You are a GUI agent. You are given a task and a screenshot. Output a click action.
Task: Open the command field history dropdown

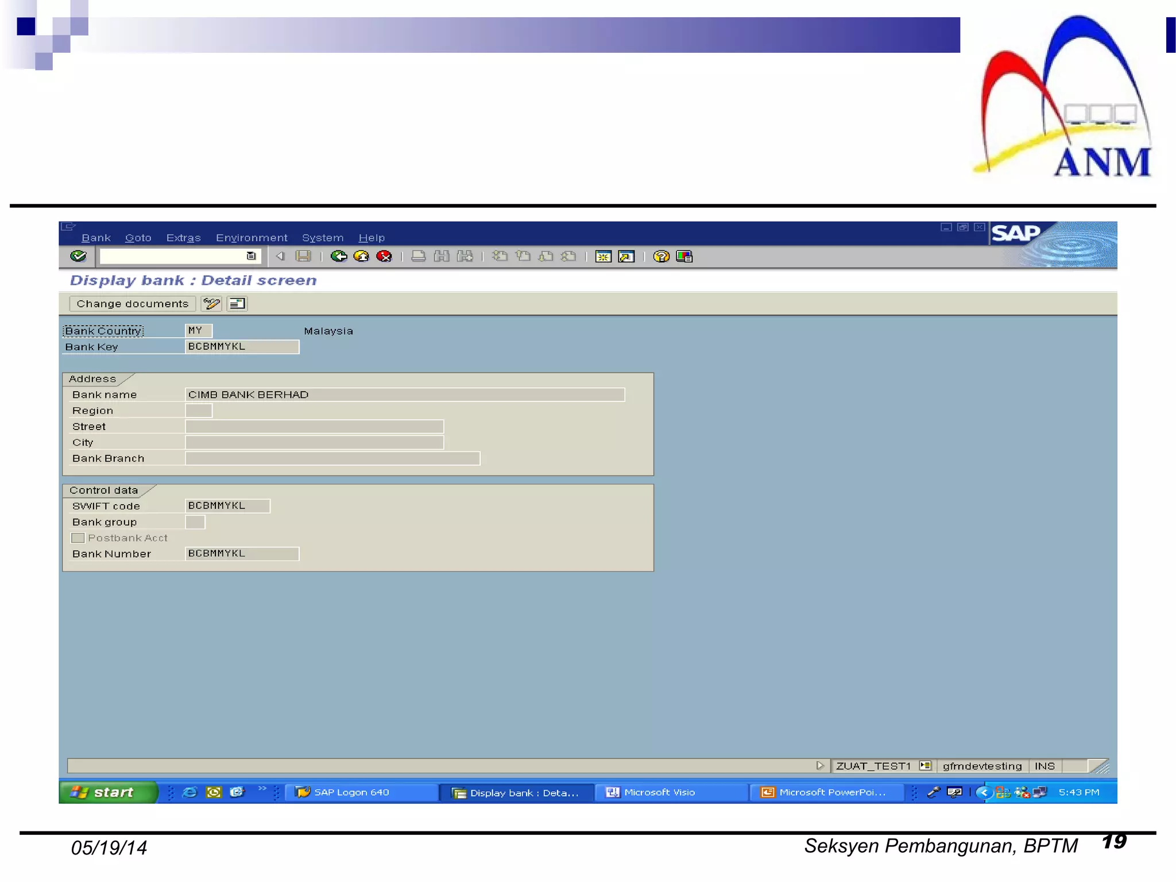point(251,256)
